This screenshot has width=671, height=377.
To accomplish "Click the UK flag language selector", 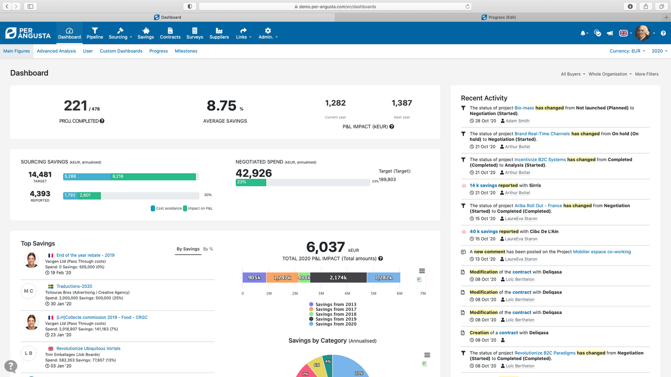I will 624,33.
